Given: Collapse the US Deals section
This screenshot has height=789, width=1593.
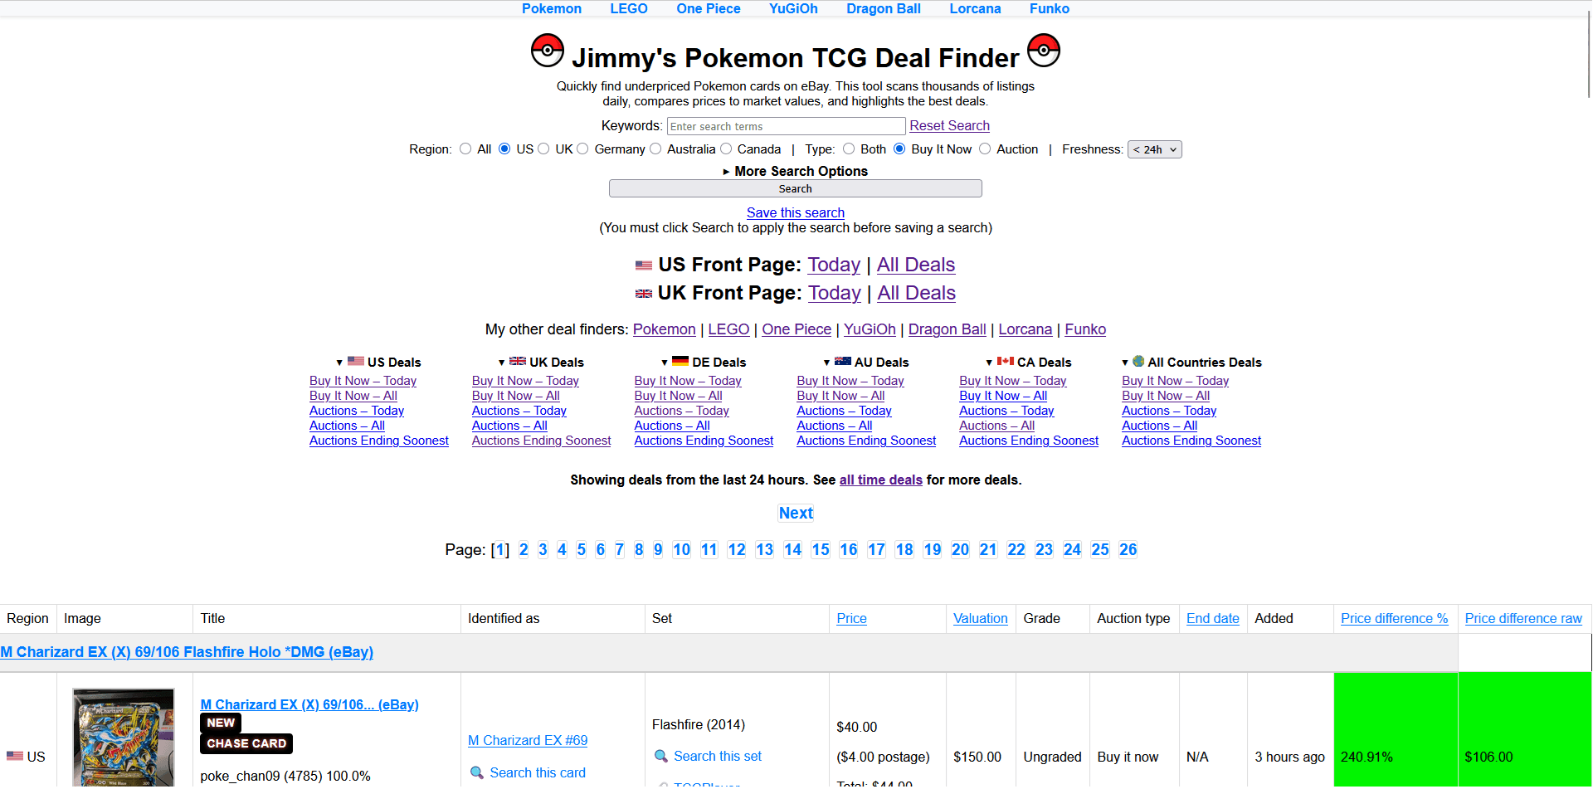Looking at the screenshot, I should [340, 362].
